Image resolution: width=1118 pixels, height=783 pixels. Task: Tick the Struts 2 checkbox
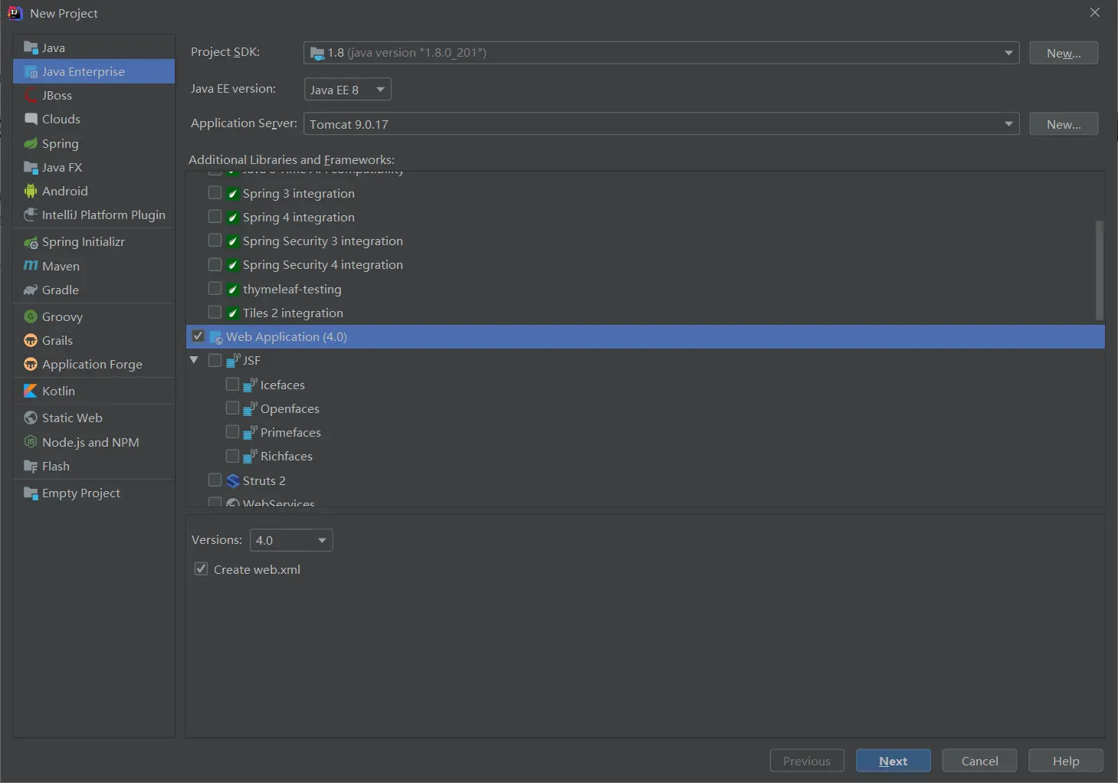tap(215, 480)
